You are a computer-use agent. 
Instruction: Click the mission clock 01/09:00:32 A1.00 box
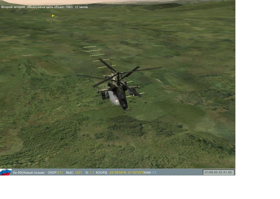[218, 172]
